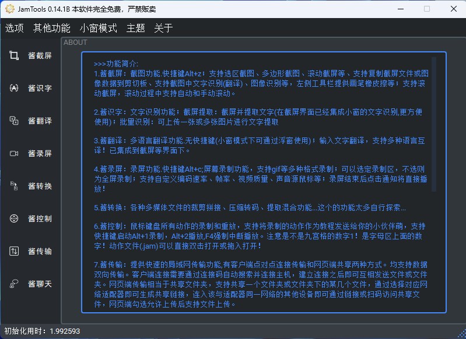Click the >>>功能简介: heading line
The height and width of the screenshot is (339, 466).
(x=116, y=63)
